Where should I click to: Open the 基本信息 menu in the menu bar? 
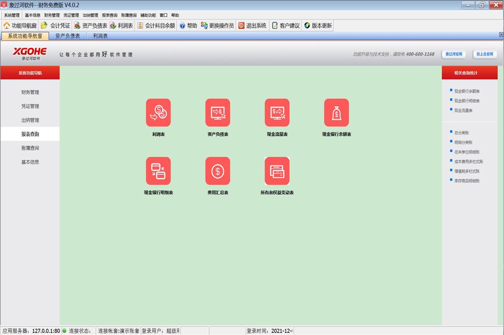coord(32,15)
